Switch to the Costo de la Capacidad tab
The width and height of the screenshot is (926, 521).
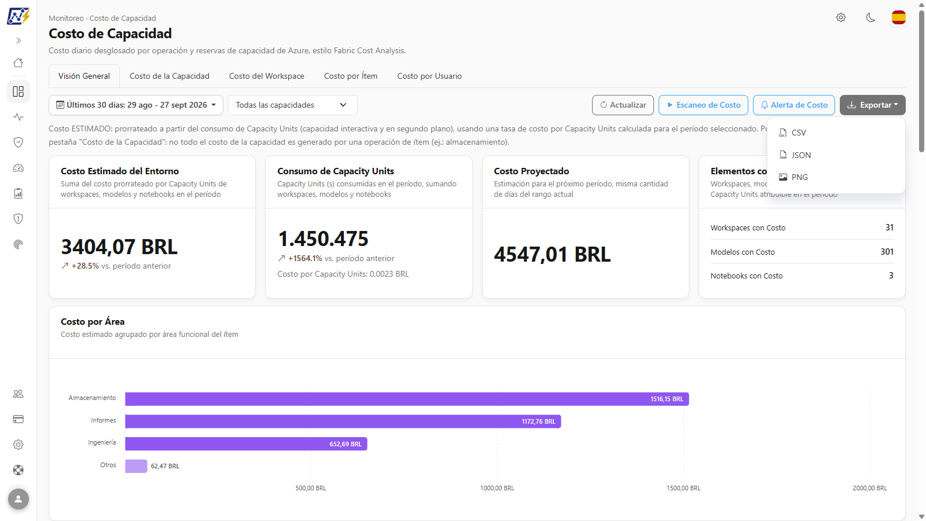click(x=170, y=76)
